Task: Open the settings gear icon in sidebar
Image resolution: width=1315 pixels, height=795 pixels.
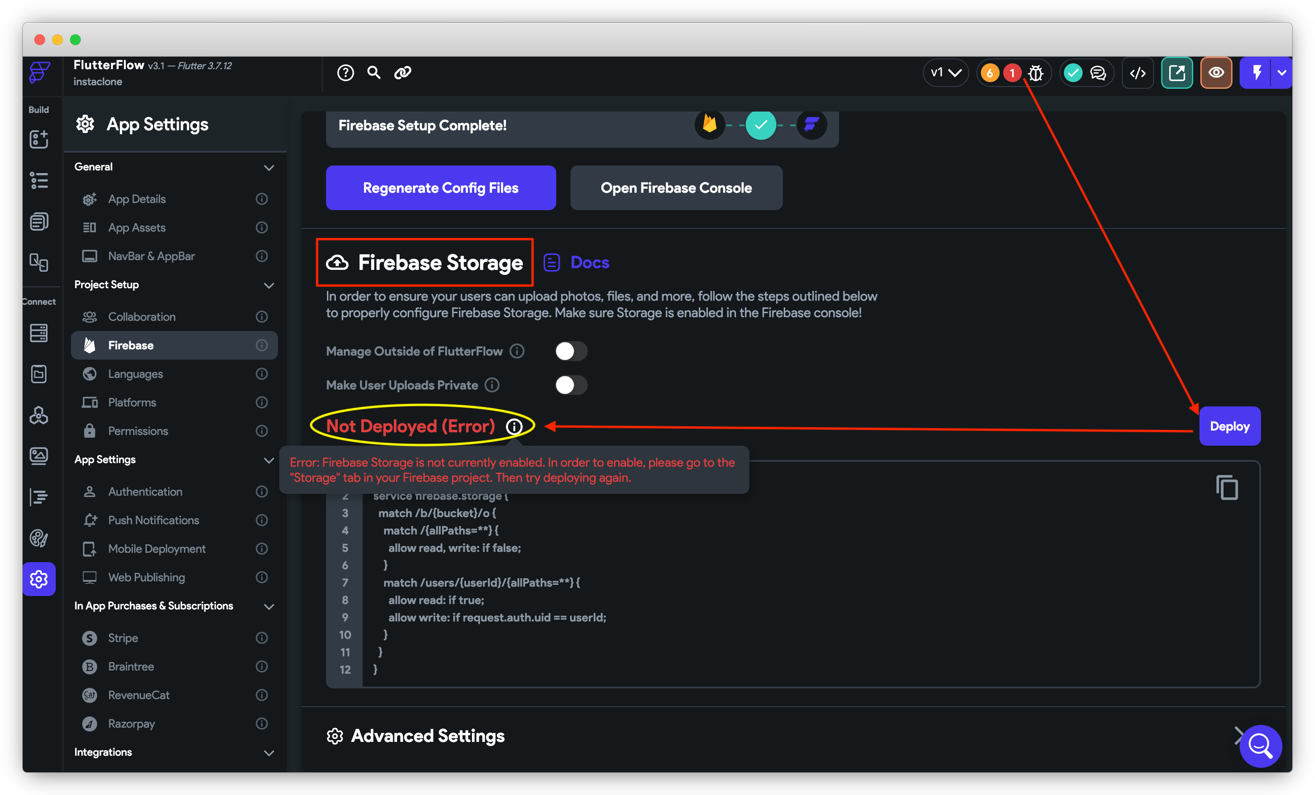Action: coord(39,579)
